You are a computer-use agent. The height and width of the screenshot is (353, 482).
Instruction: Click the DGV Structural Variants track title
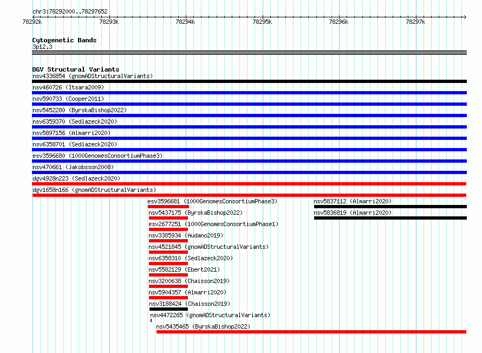tap(76, 69)
